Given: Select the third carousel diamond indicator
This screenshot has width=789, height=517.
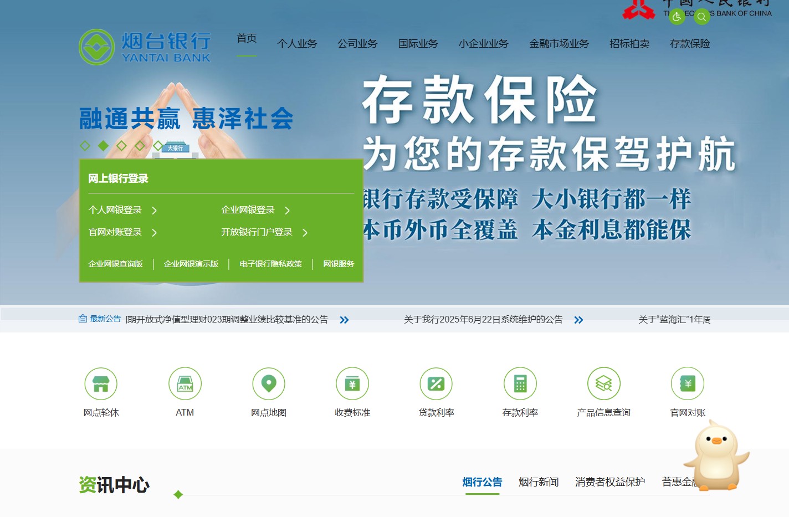Looking at the screenshot, I should [121, 146].
